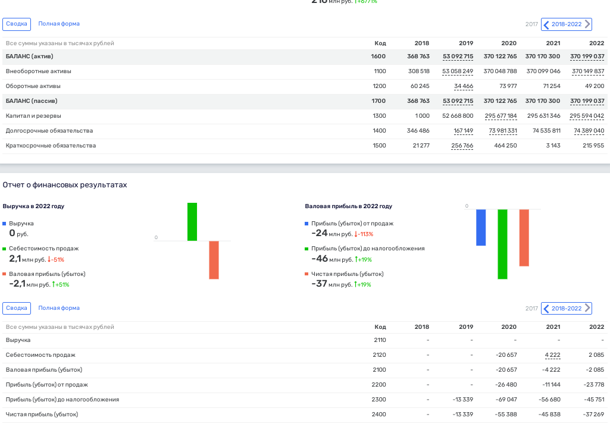610x430 pixels.
Task: Click the underlined 2021 value 4 222 for Себестоимость продаж
Action: click(552, 355)
